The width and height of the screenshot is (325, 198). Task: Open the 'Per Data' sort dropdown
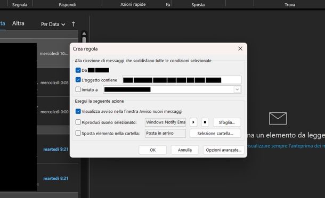tap(53, 24)
